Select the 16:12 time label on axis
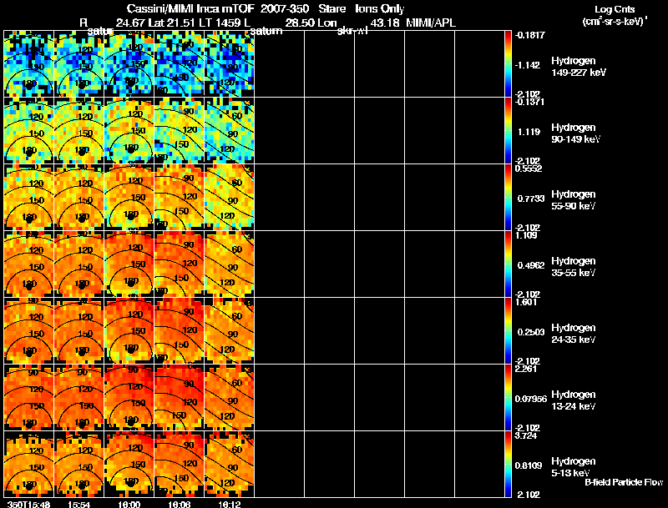 pyautogui.click(x=229, y=503)
